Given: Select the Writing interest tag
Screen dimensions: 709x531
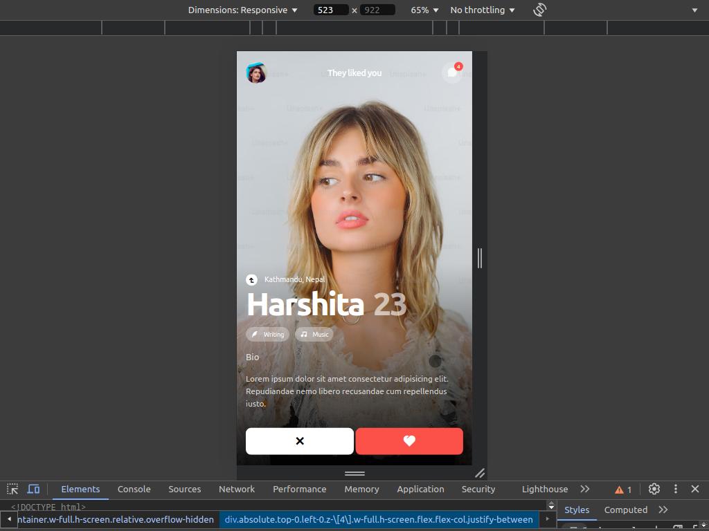Looking at the screenshot, I should pyautogui.click(x=268, y=334).
